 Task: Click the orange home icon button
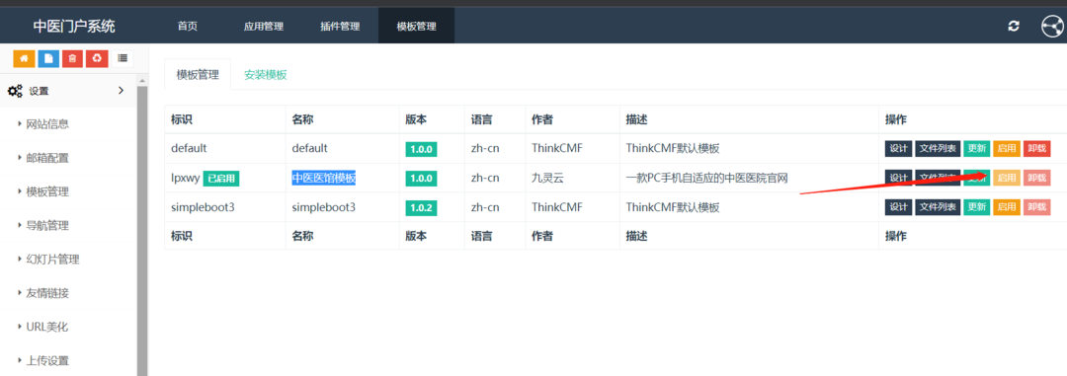point(24,59)
